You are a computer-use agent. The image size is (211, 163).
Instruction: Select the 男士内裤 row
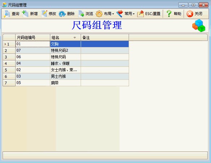66,76
